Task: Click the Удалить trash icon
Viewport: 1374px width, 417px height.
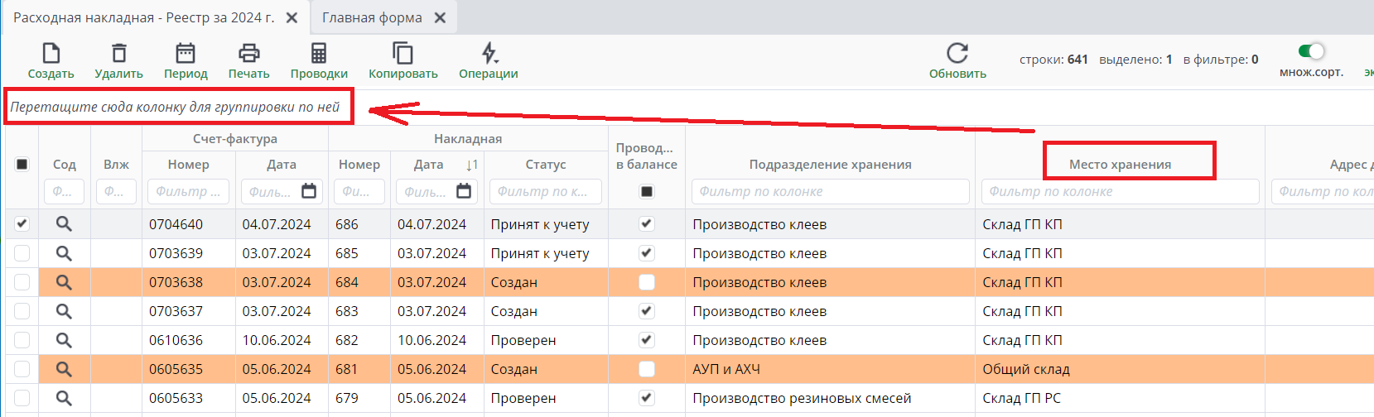Action: point(119,54)
